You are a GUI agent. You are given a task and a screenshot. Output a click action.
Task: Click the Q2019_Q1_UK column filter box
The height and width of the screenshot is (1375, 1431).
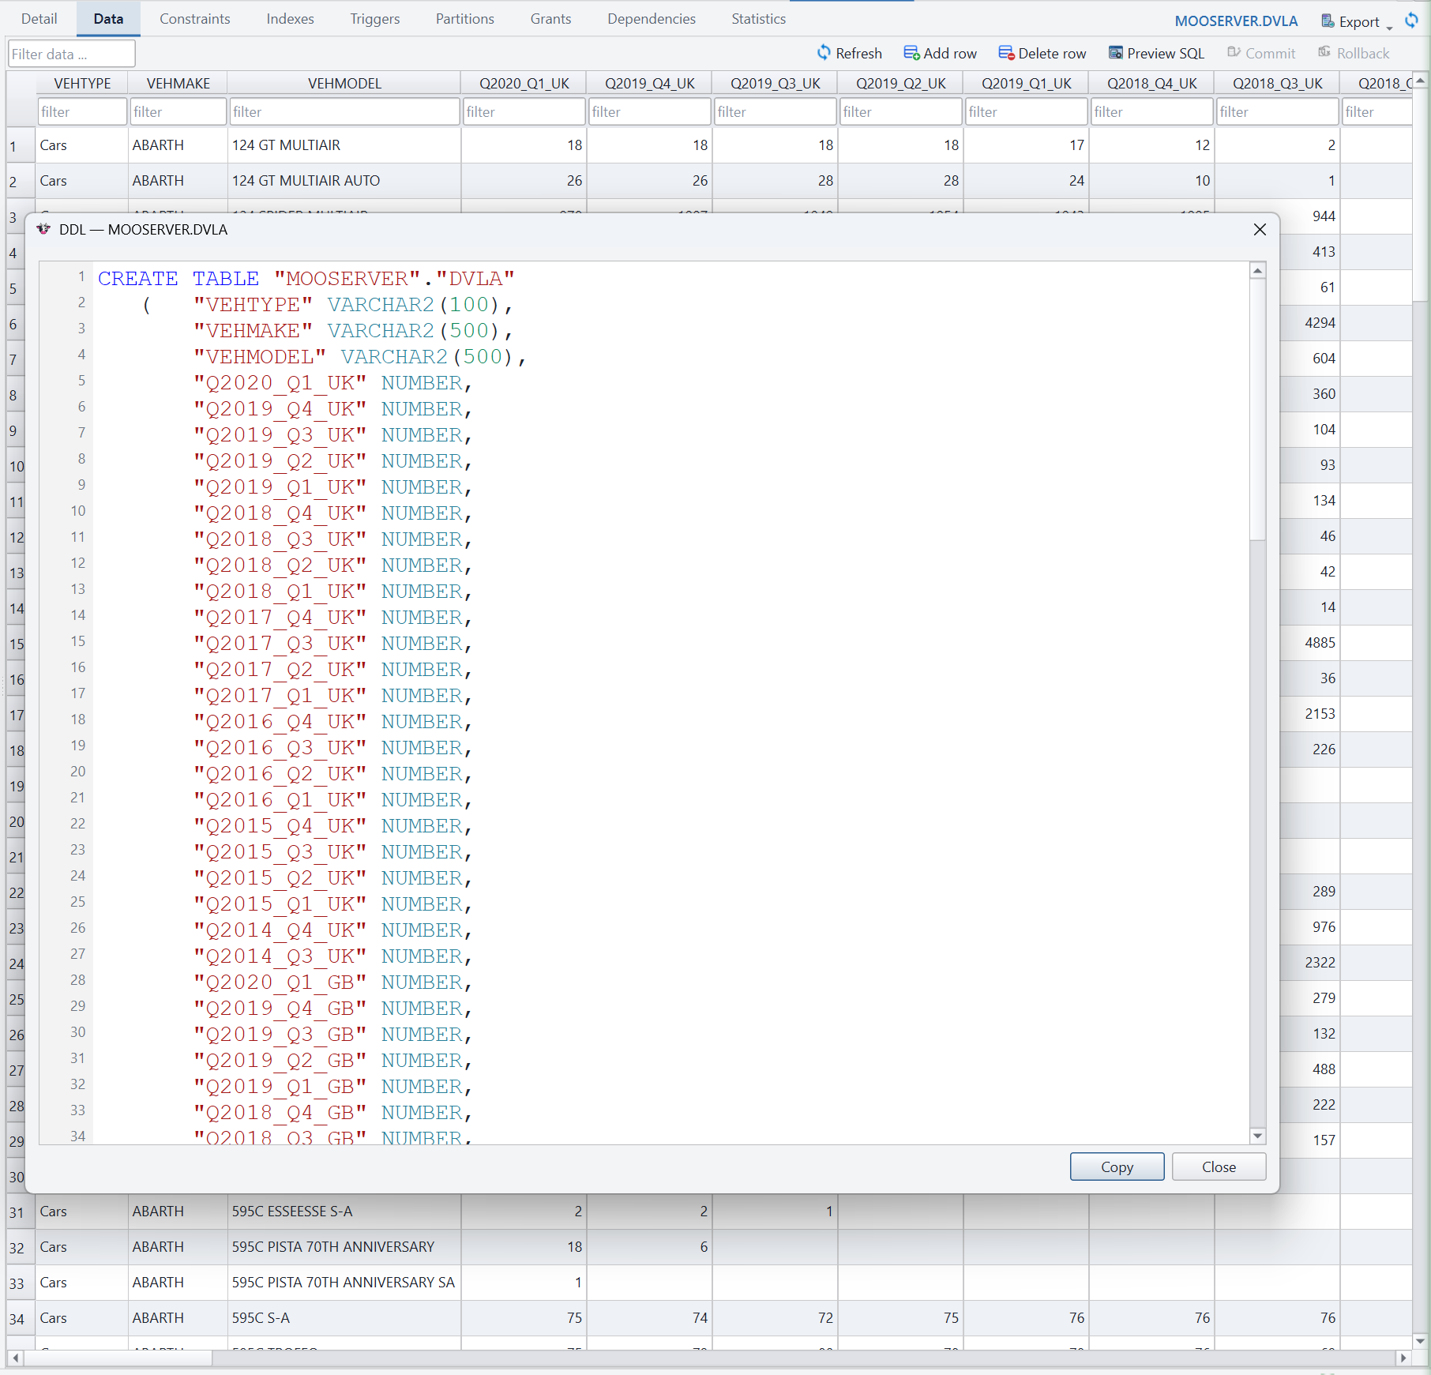tap(1026, 111)
